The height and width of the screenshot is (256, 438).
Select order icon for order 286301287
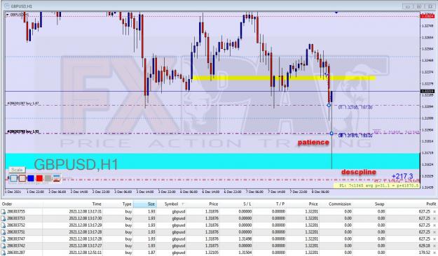4,253
